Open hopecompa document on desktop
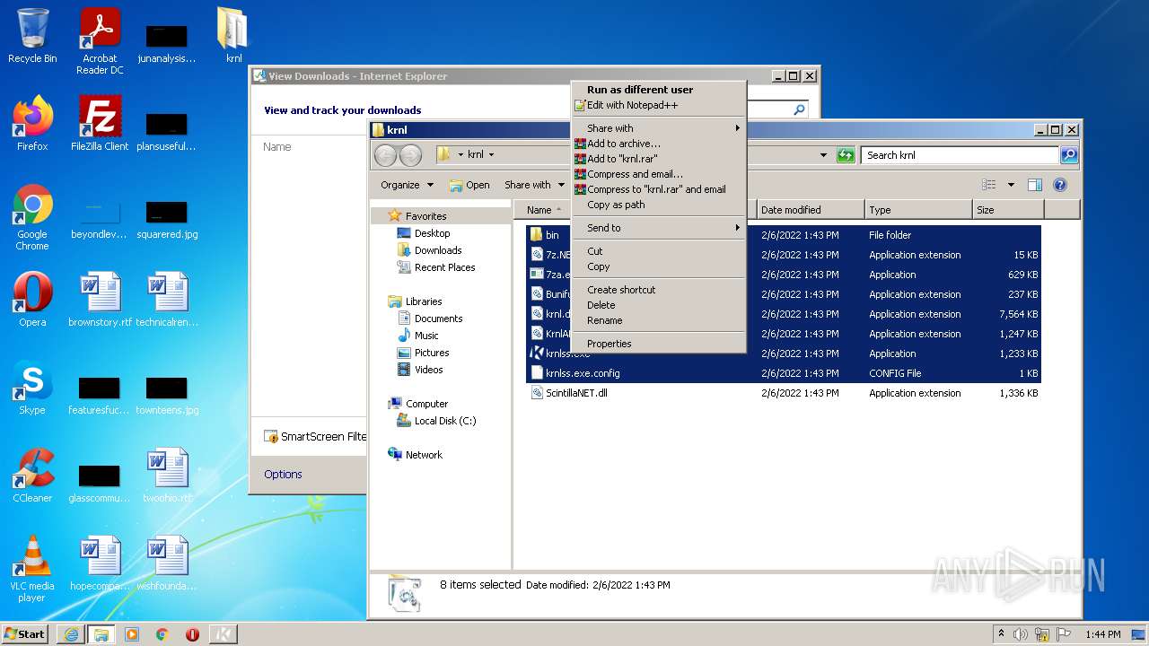The image size is (1149, 646). (100, 563)
